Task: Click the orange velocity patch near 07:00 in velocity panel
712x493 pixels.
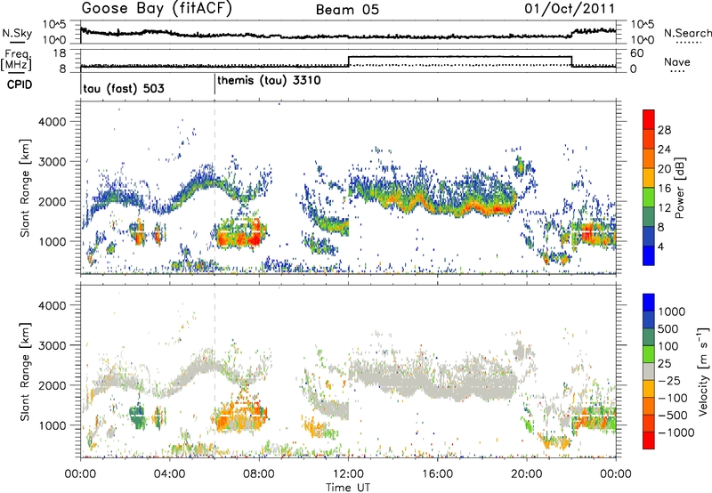Action: tap(239, 416)
